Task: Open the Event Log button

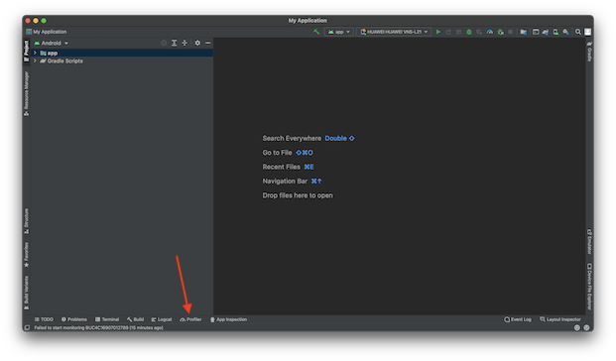Action: (518, 319)
